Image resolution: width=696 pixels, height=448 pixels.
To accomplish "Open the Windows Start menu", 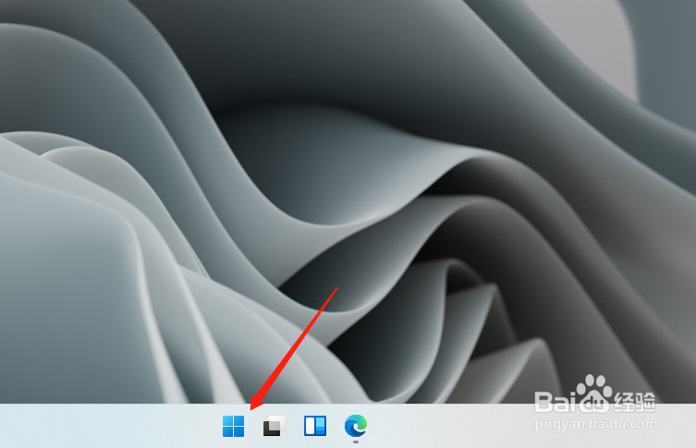I will pyautogui.click(x=233, y=426).
